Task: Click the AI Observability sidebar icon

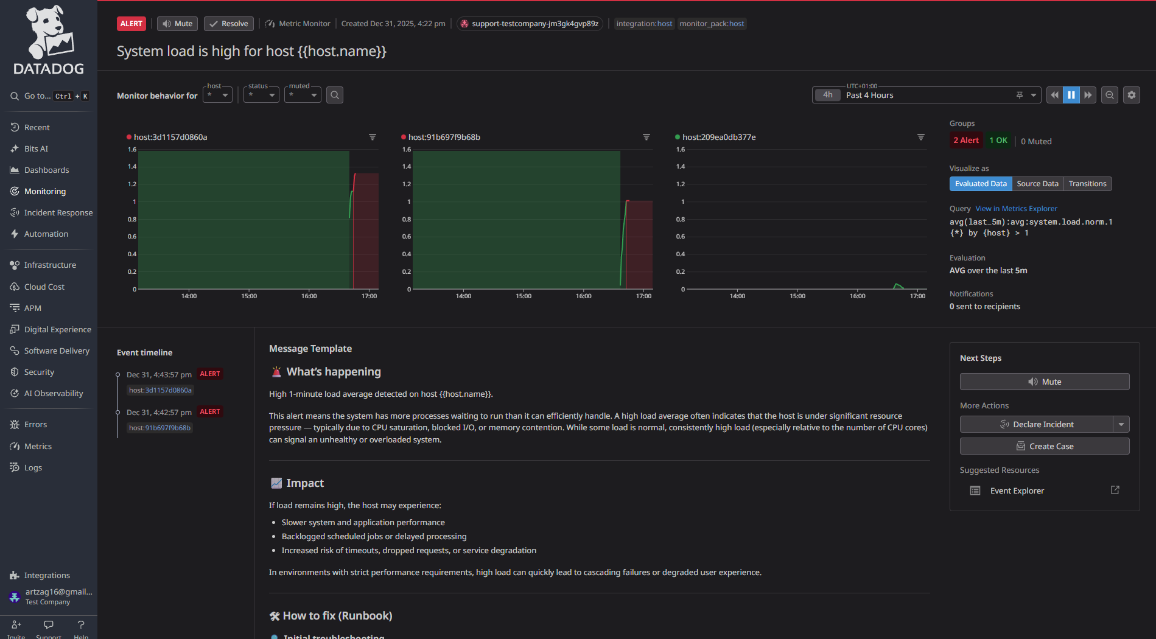Action: pyautogui.click(x=15, y=393)
